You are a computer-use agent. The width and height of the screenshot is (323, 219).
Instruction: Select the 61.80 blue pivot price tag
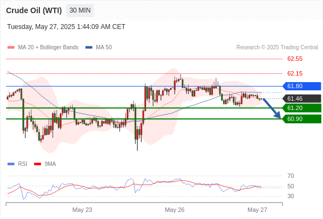pos(302,86)
